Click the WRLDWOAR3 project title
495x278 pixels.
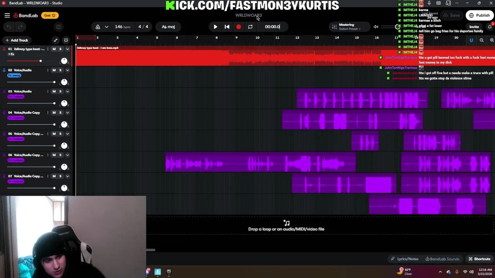(248, 15)
